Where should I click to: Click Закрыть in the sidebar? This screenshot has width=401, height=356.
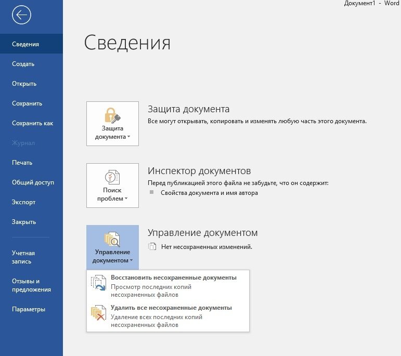click(31, 222)
